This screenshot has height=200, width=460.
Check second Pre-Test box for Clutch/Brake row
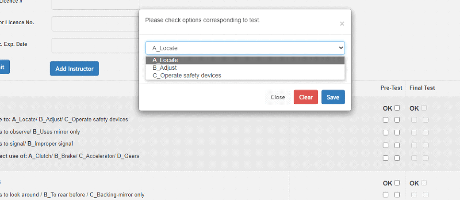point(397,158)
